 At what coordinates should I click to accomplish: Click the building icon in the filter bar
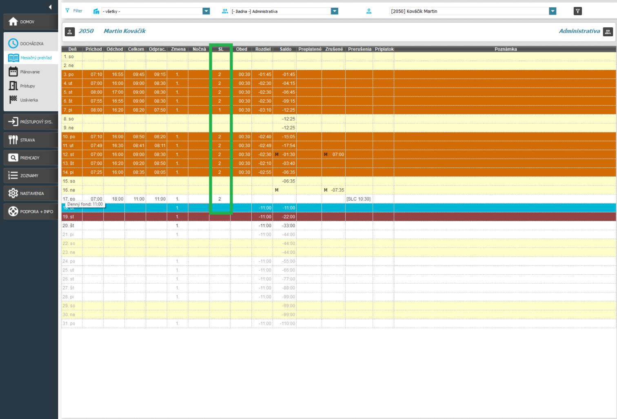pos(96,11)
